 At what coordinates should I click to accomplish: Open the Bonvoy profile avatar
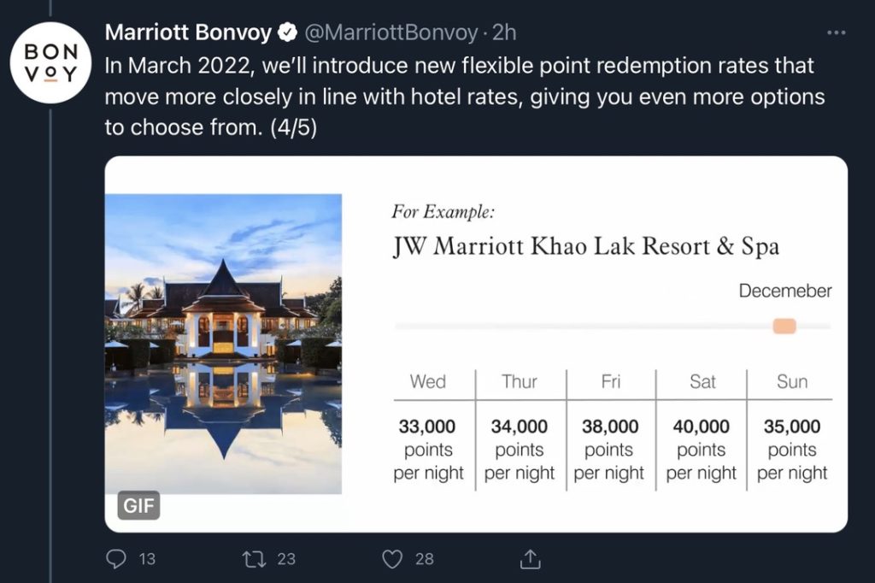(50, 62)
